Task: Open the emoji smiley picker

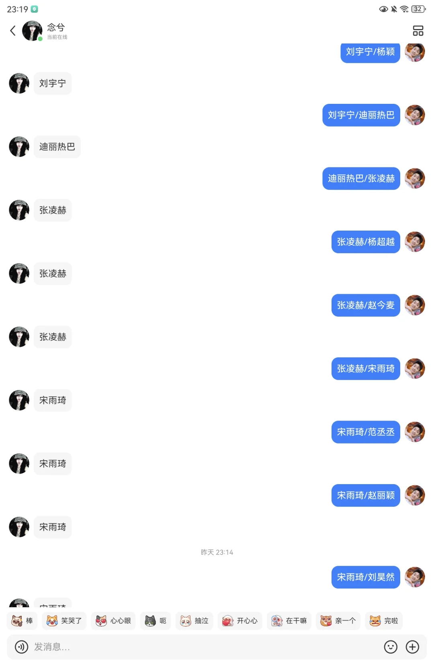Action: pos(391,647)
